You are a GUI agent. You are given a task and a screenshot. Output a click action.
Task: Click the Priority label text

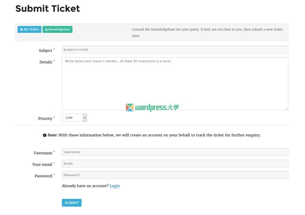point(45,118)
